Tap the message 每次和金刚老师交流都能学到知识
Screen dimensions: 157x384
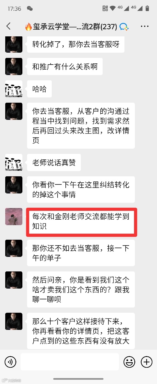[81, 221]
